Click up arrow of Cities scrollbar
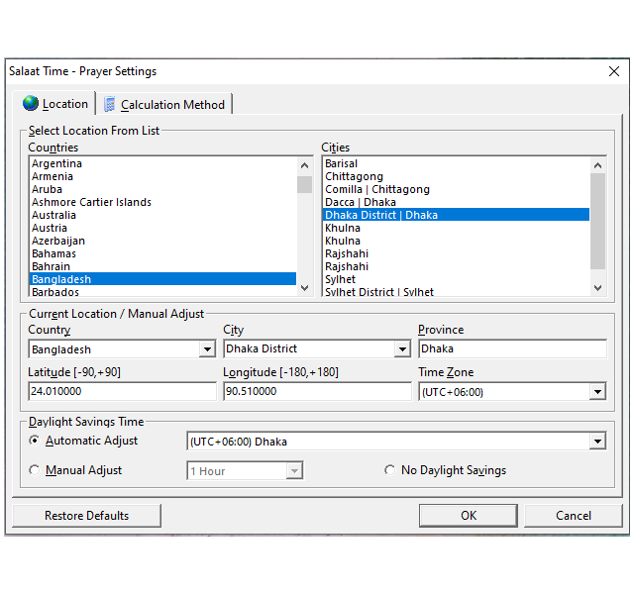This screenshot has width=634, height=594. (597, 165)
